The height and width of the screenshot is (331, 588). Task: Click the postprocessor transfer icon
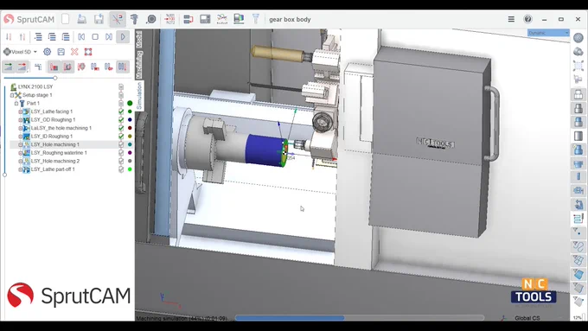[x=189, y=19]
